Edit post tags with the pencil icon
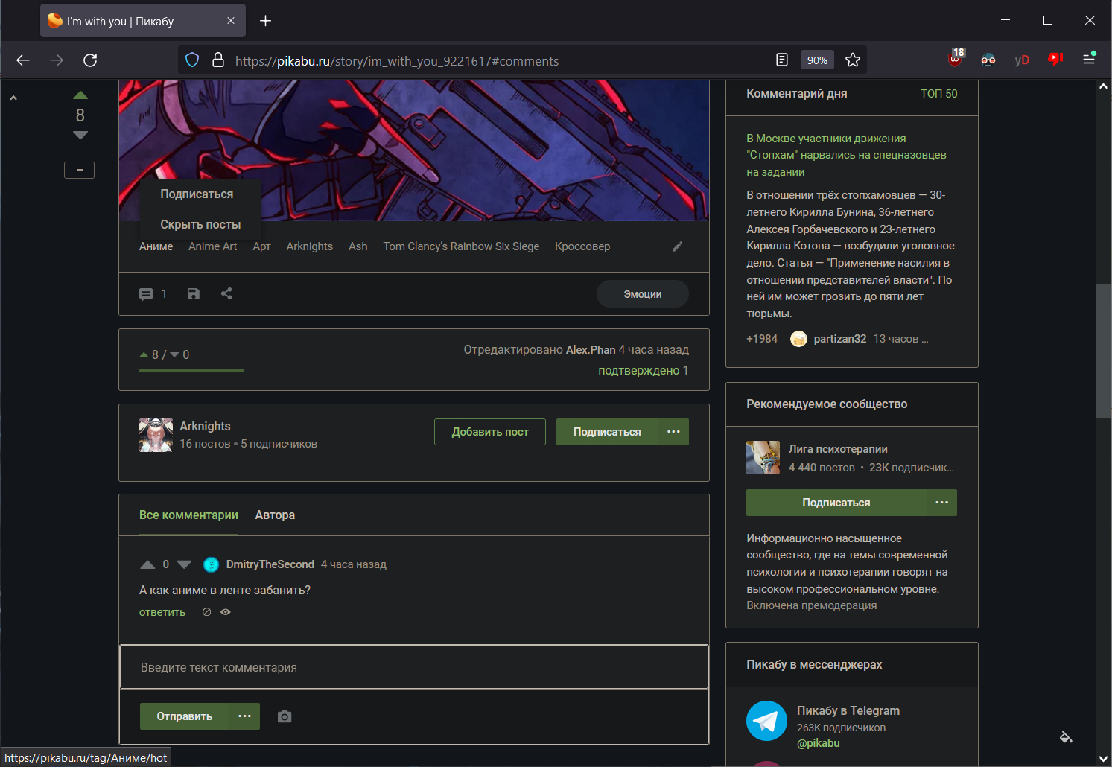The image size is (1112, 767). coord(677,246)
